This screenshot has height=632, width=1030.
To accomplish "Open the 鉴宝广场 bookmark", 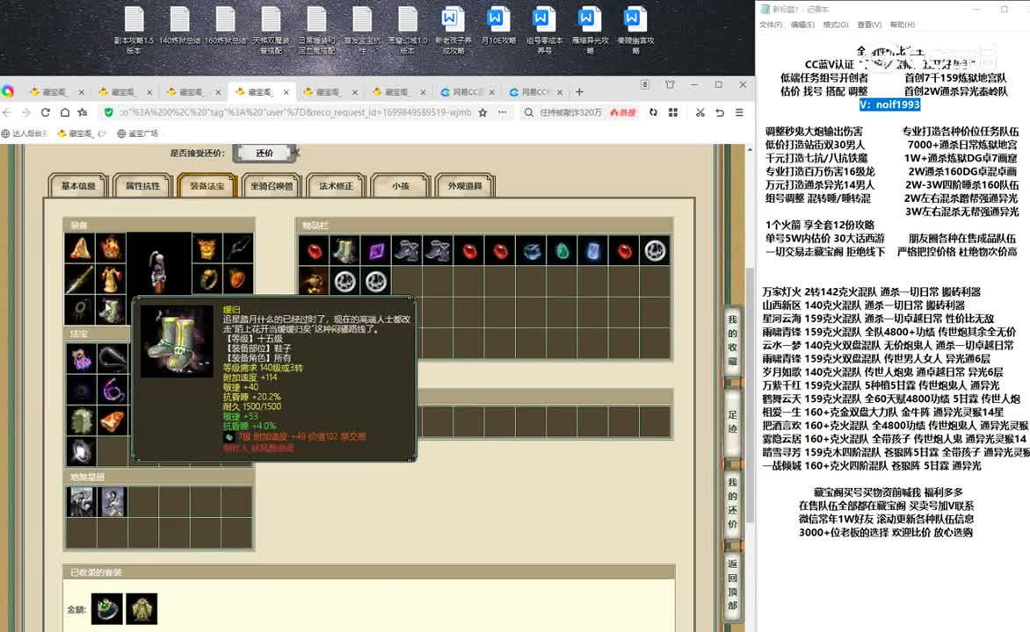I will pyautogui.click(x=138, y=133).
